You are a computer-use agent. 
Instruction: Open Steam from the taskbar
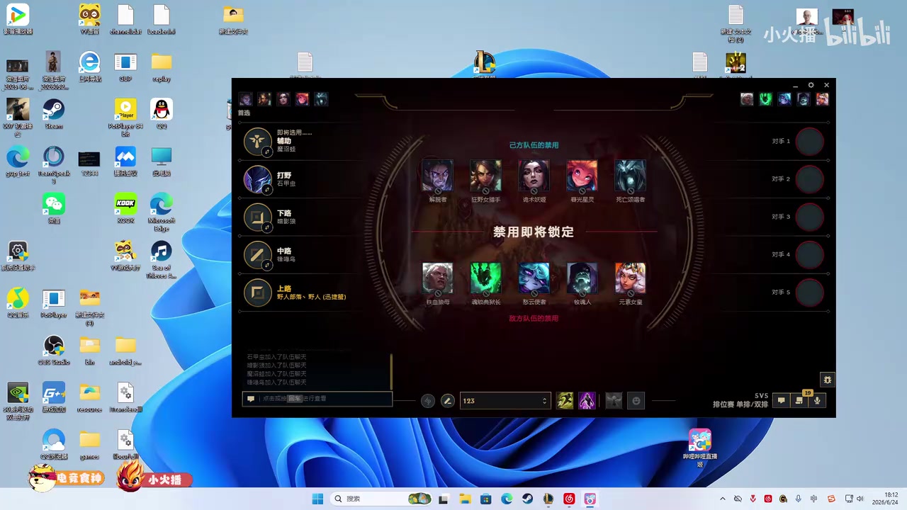(x=527, y=499)
